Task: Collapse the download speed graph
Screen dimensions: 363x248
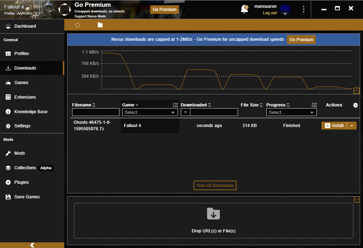Action: click(x=357, y=91)
